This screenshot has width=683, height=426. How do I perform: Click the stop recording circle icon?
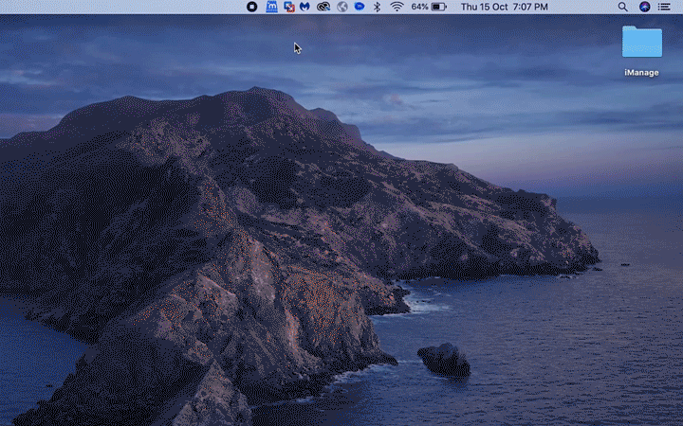tap(252, 7)
